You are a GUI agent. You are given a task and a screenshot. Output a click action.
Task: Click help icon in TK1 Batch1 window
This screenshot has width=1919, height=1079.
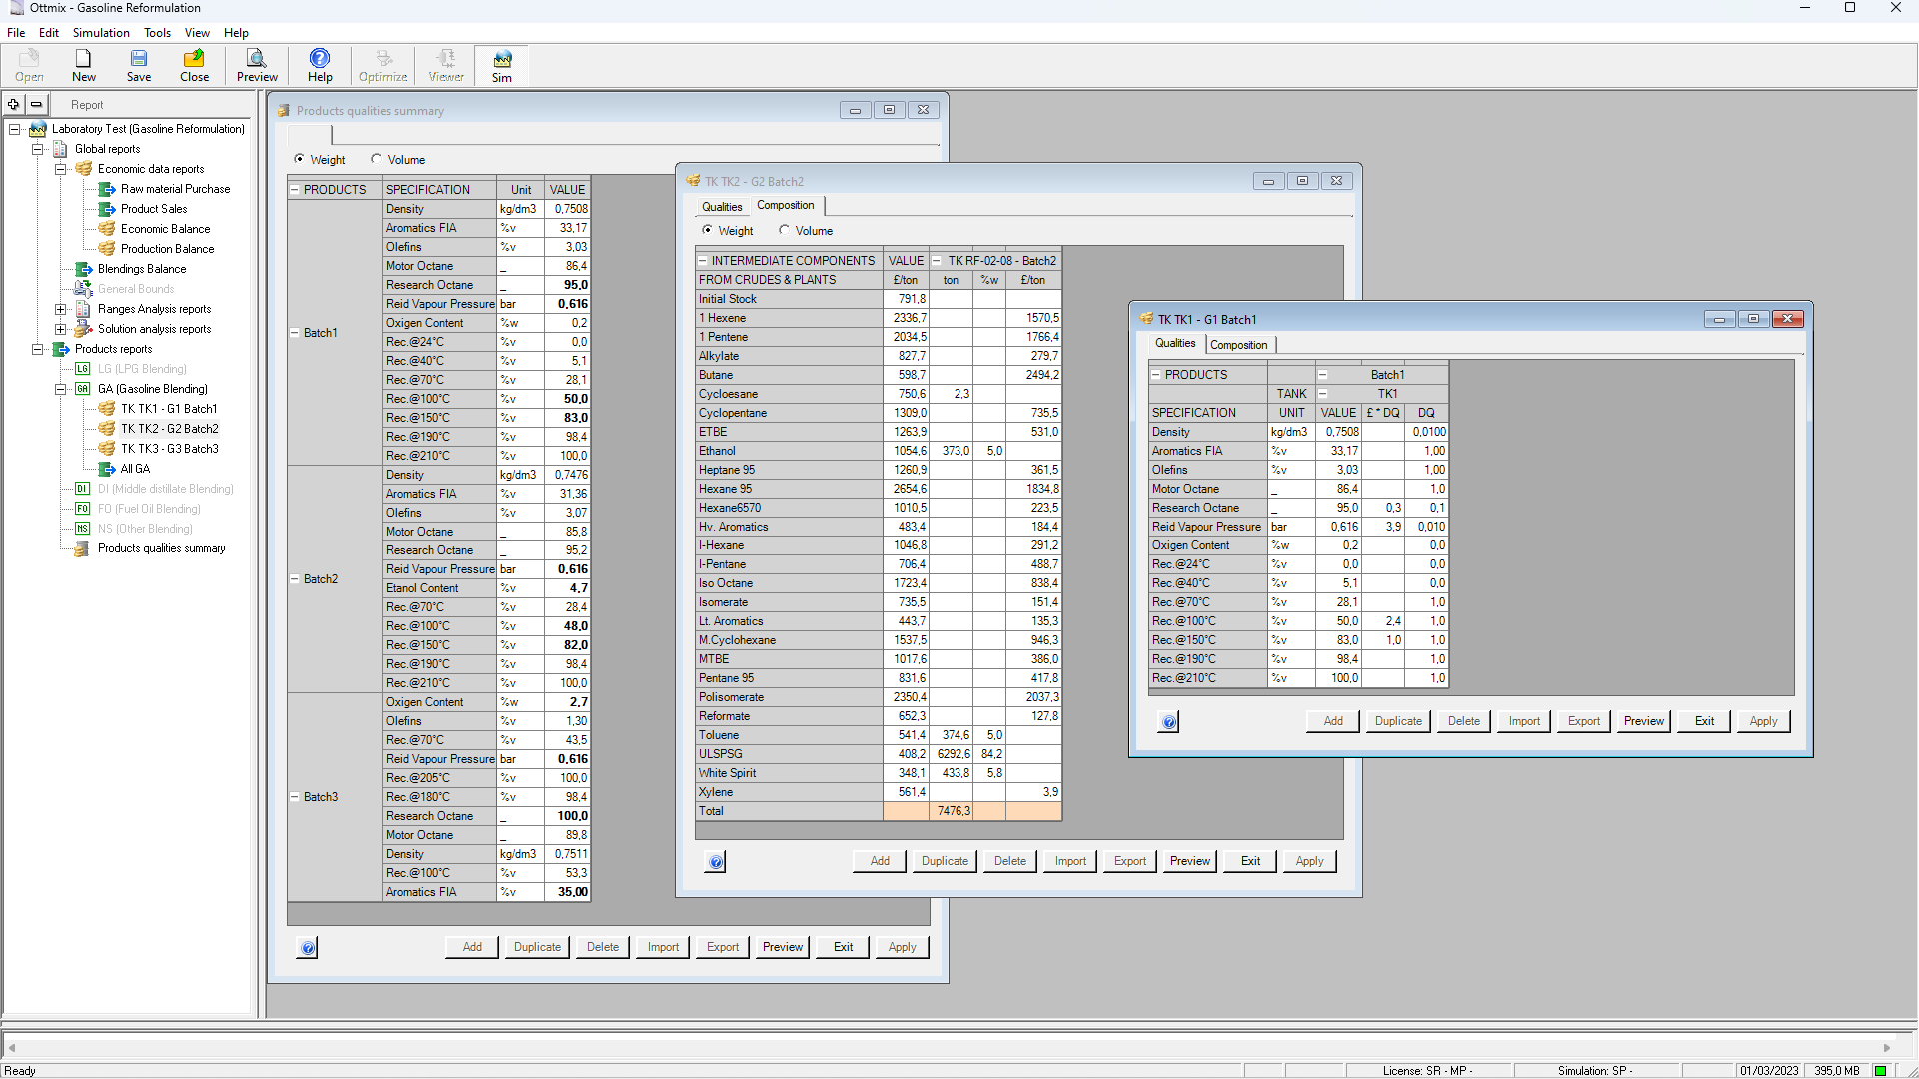coord(1169,721)
